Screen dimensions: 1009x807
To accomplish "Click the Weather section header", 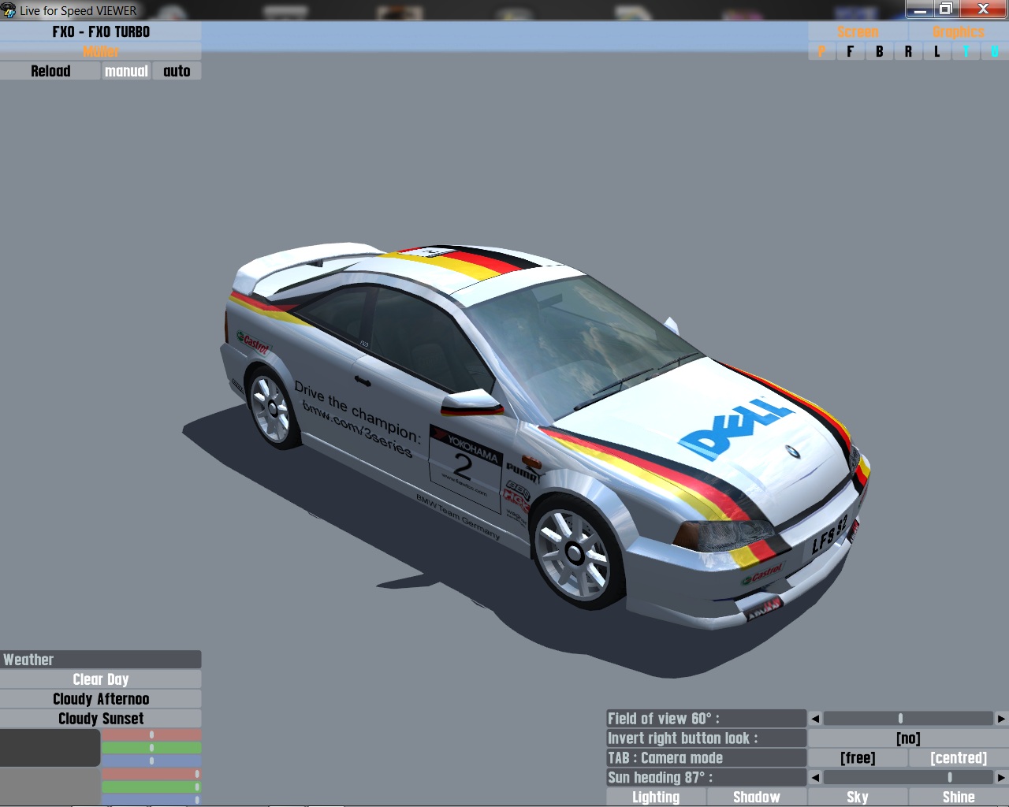I will 101,660.
